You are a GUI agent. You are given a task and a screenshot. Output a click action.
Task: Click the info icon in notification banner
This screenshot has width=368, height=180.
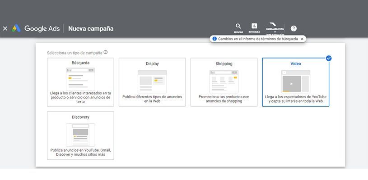point(214,39)
